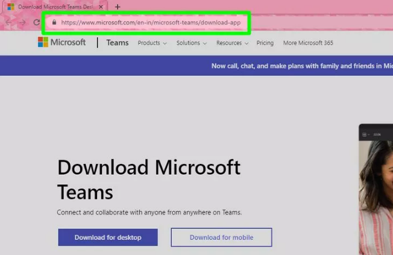Screen dimensions: 393x255
Task: Click the Microsoft logo
Action: tap(61, 42)
